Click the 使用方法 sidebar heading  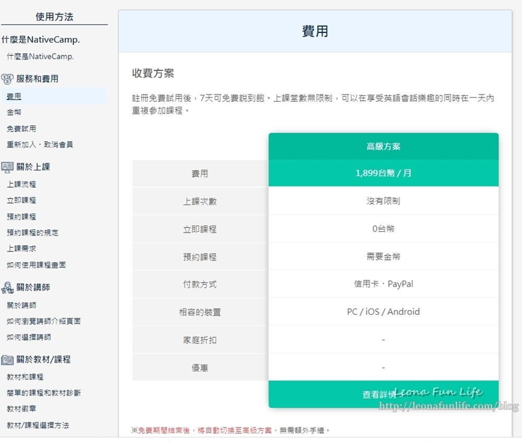point(54,17)
